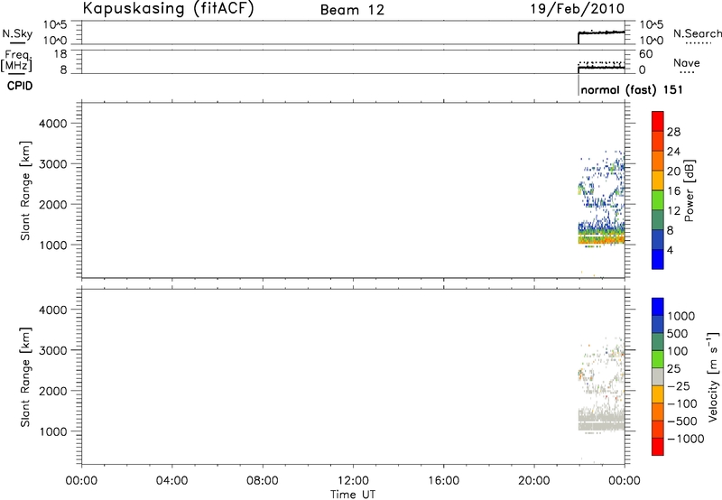722x500 pixels.
Task: Click "2000" tick on the Power panel axis
Action: (53, 204)
